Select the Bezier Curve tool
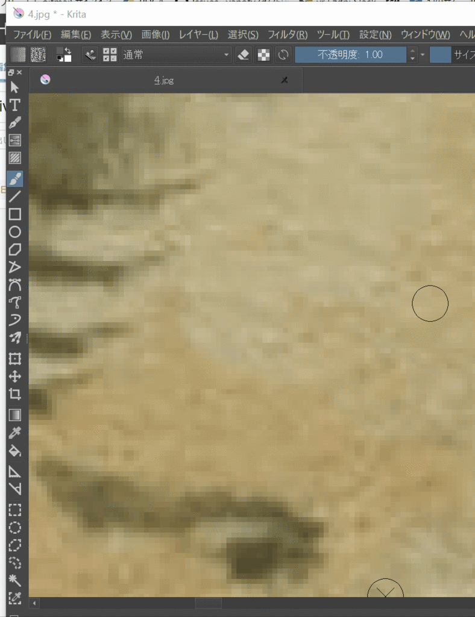The width and height of the screenshot is (475, 617). click(15, 285)
